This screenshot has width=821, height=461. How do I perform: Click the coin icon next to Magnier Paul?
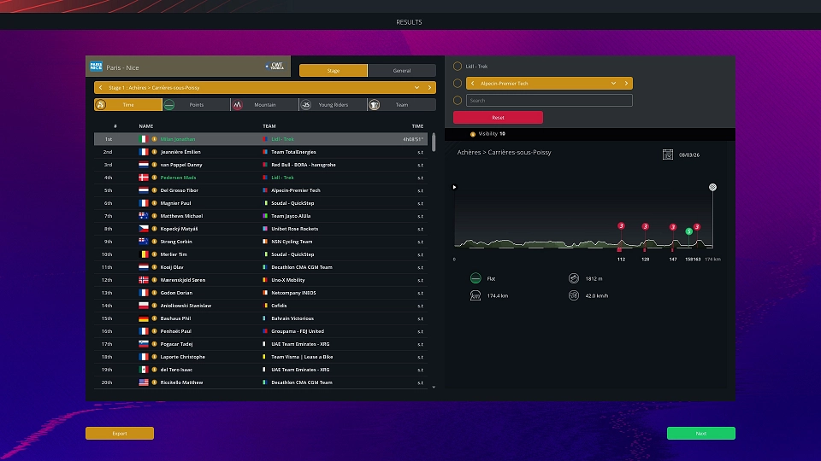155,203
